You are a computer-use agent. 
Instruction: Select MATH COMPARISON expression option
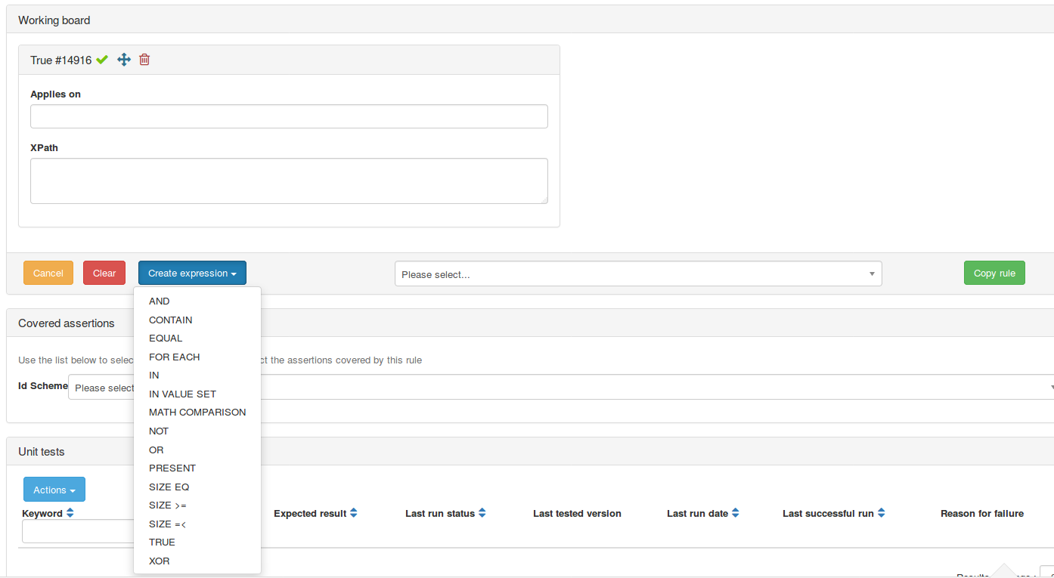tap(197, 413)
